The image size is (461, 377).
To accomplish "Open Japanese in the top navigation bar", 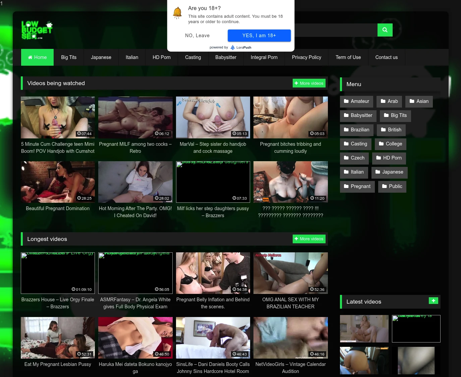I will tap(101, 57).
